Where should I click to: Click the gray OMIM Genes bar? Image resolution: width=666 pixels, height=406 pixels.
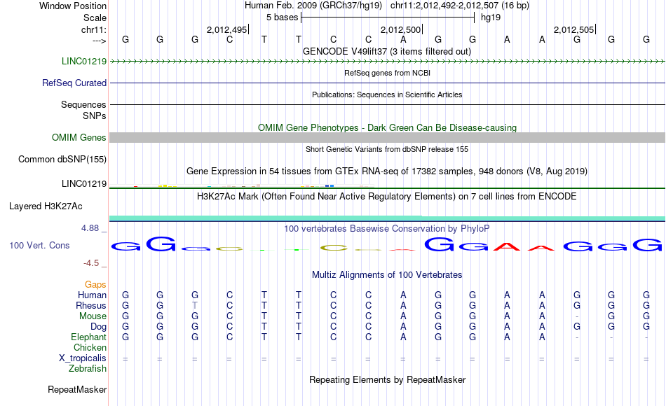[388, 137]
